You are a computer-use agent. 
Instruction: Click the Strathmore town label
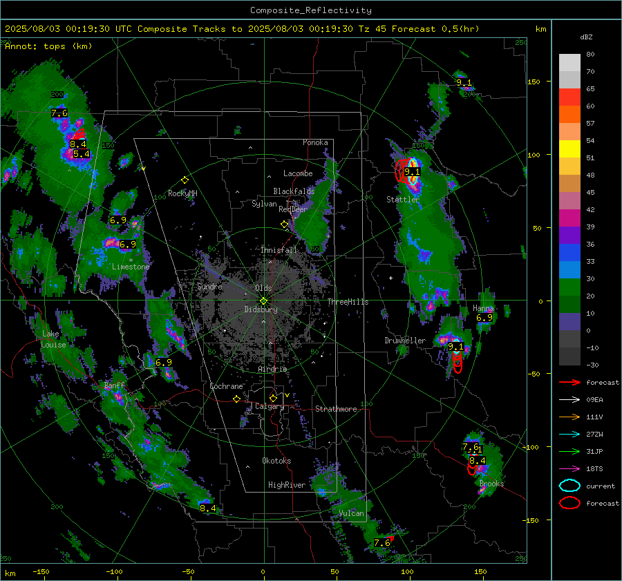(x=336, y=409)
